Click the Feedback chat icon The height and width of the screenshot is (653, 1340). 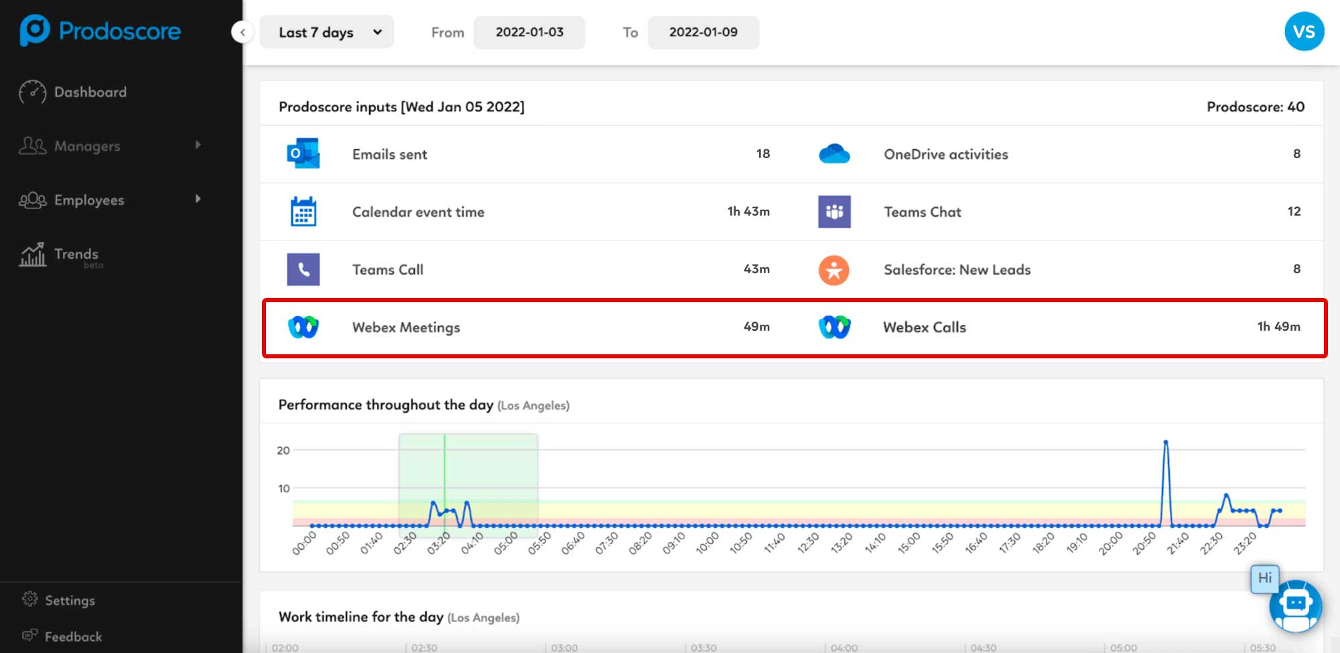[30, 634]
